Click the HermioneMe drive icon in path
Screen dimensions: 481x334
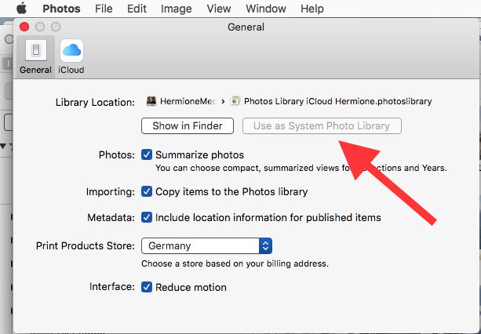[151, 101]
